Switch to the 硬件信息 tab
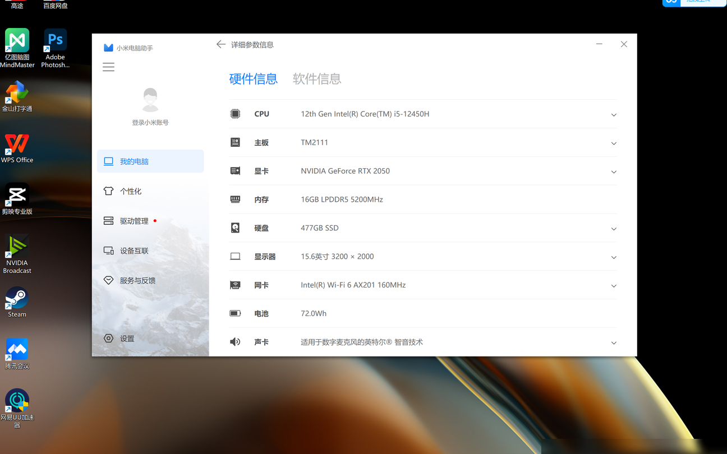 (x=254, y=79)
